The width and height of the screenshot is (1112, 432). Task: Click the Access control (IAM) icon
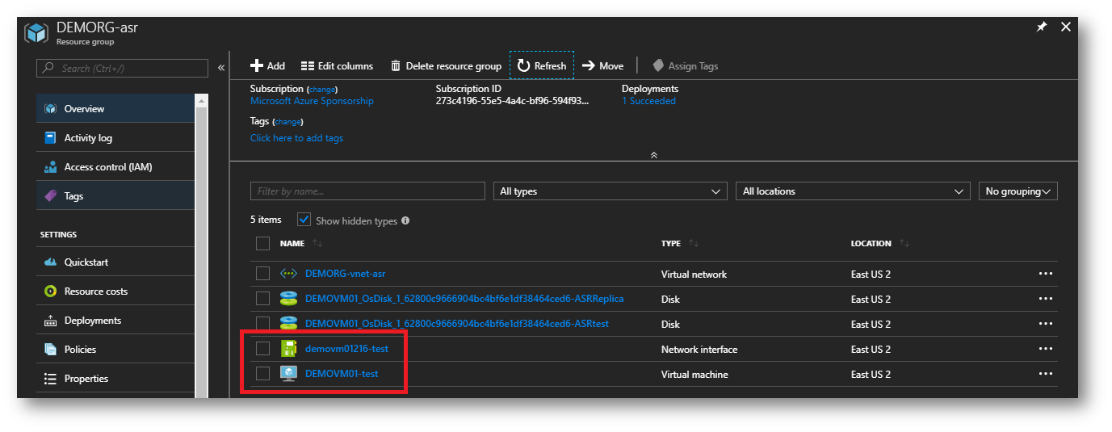point(50,167)
